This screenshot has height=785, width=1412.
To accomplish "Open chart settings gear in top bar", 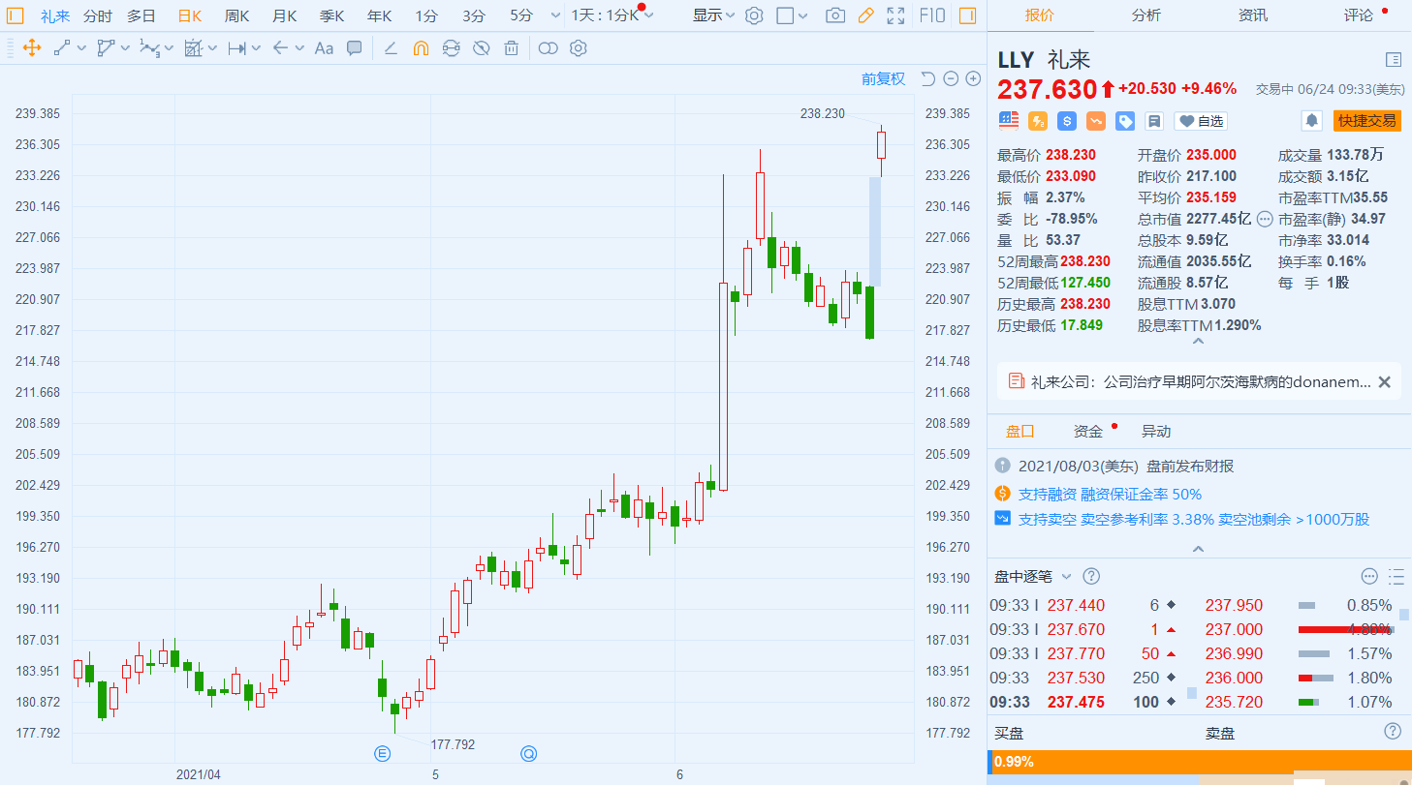I will tap(754, 15).
